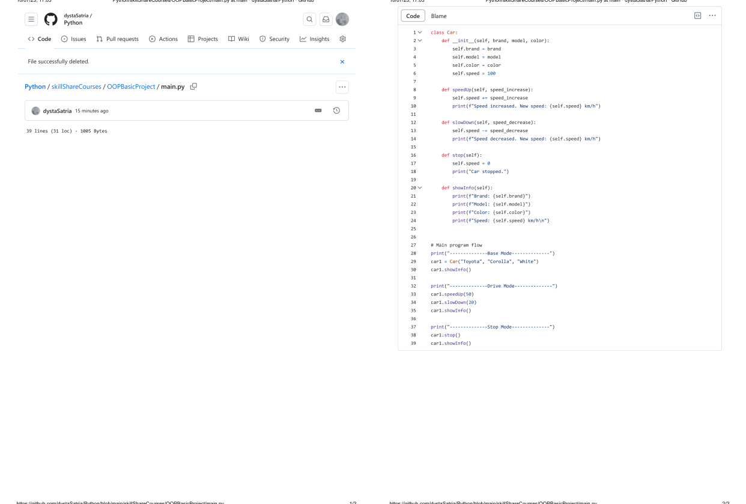Dismiss the File successfully deleted notification
The height and width of the screenshot is (504, 746).
[342, 61]
